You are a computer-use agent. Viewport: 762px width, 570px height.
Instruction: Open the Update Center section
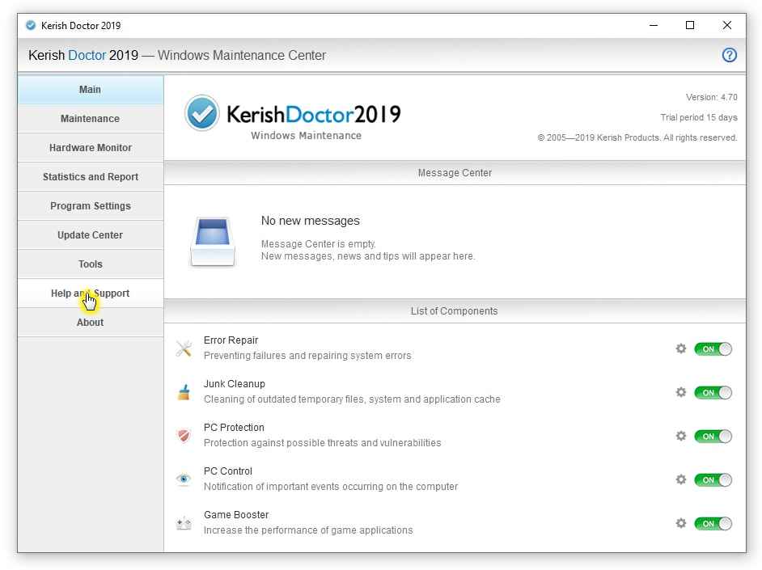[90, 235]
